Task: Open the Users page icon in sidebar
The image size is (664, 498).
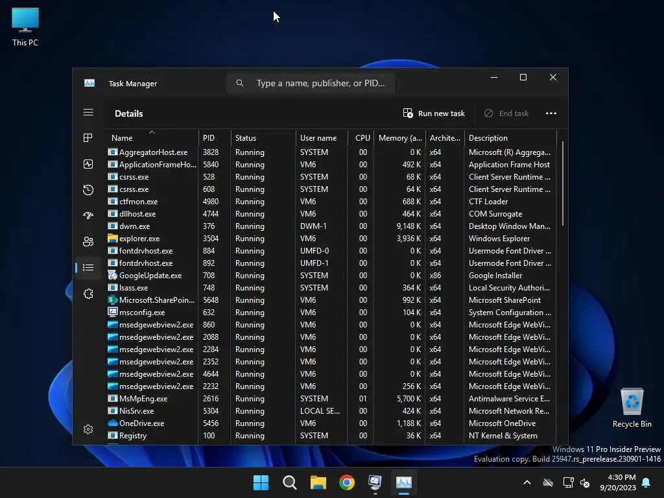Action: pyautogui.click(x=88, y=241)
